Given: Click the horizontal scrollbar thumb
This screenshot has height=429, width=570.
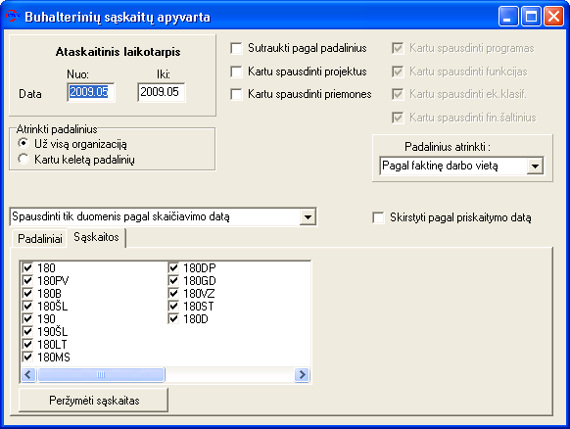Looking at the screenshot, I should (x=102, y=374).
